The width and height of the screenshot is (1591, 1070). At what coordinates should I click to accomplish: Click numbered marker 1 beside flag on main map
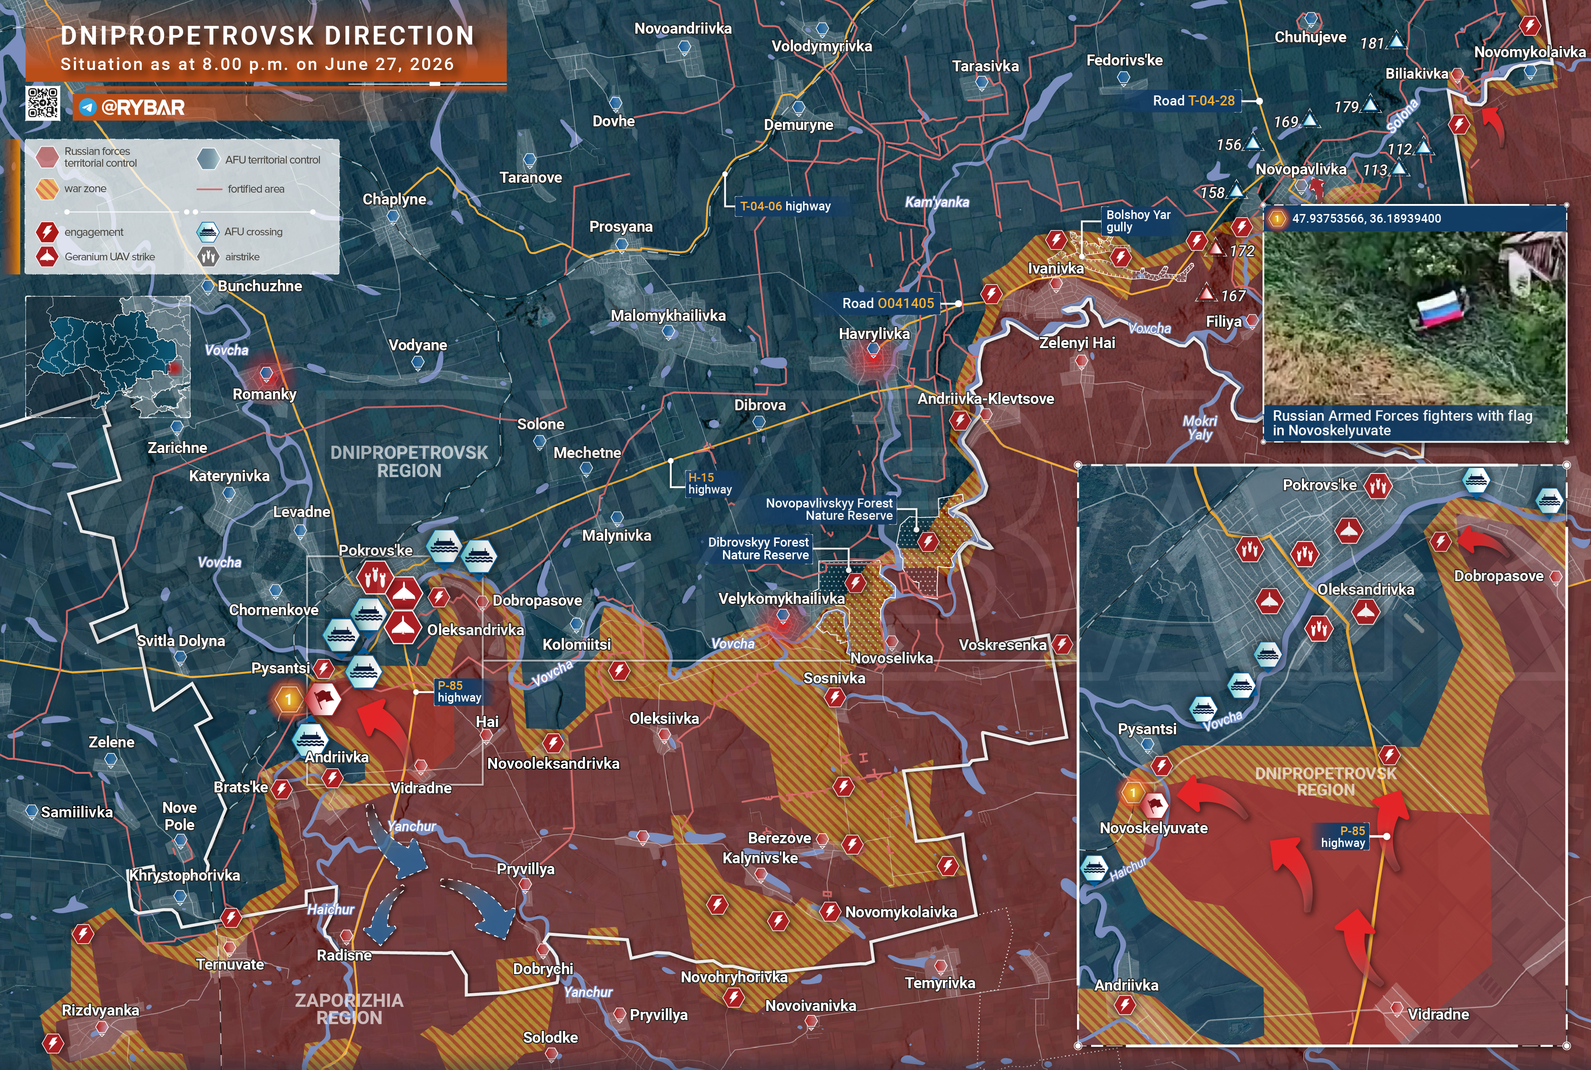(289, 699)
